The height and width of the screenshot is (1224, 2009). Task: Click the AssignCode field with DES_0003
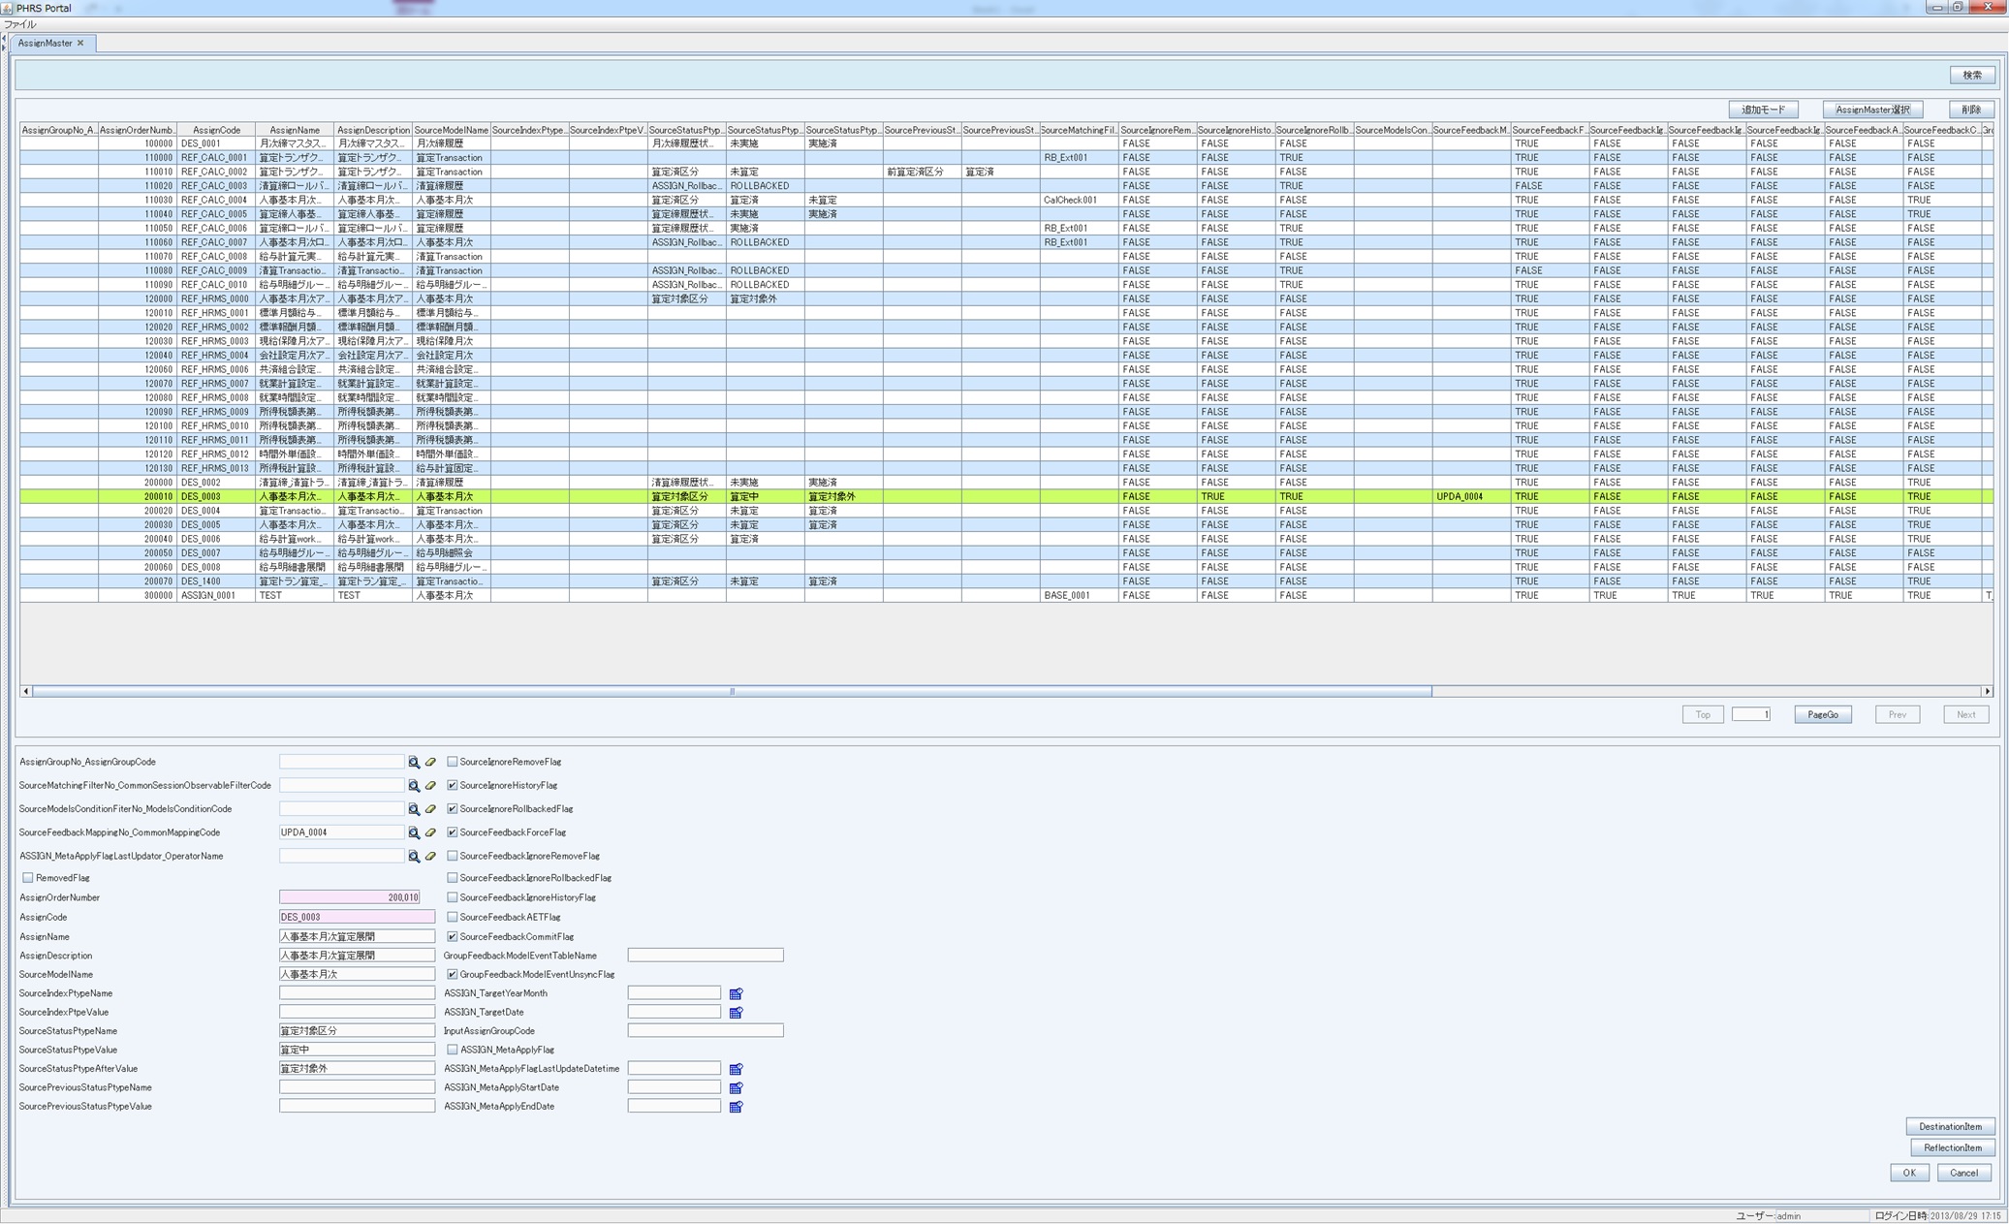(x=357, y=917)
